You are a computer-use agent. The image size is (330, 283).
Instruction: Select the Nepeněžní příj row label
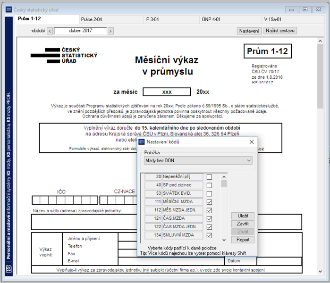[183, 177]
